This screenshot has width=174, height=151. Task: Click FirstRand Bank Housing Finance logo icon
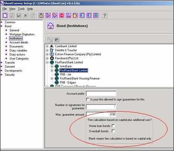pos(57,79)
